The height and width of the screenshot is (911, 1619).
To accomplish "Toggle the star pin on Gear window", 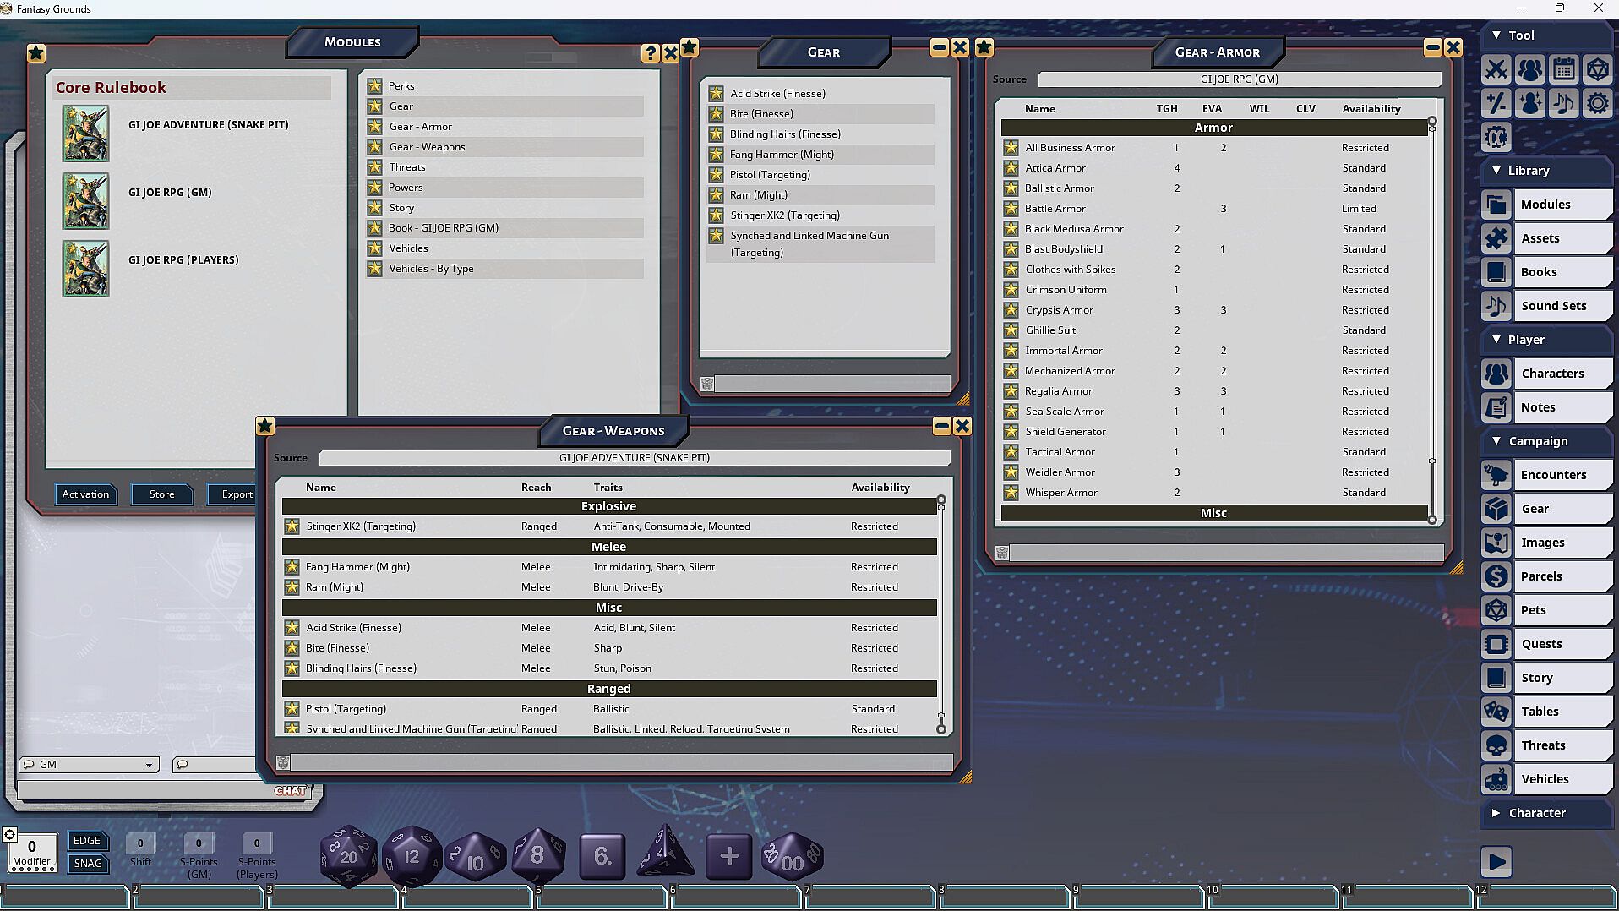I will pyautogui.click(x=690, y=47).
